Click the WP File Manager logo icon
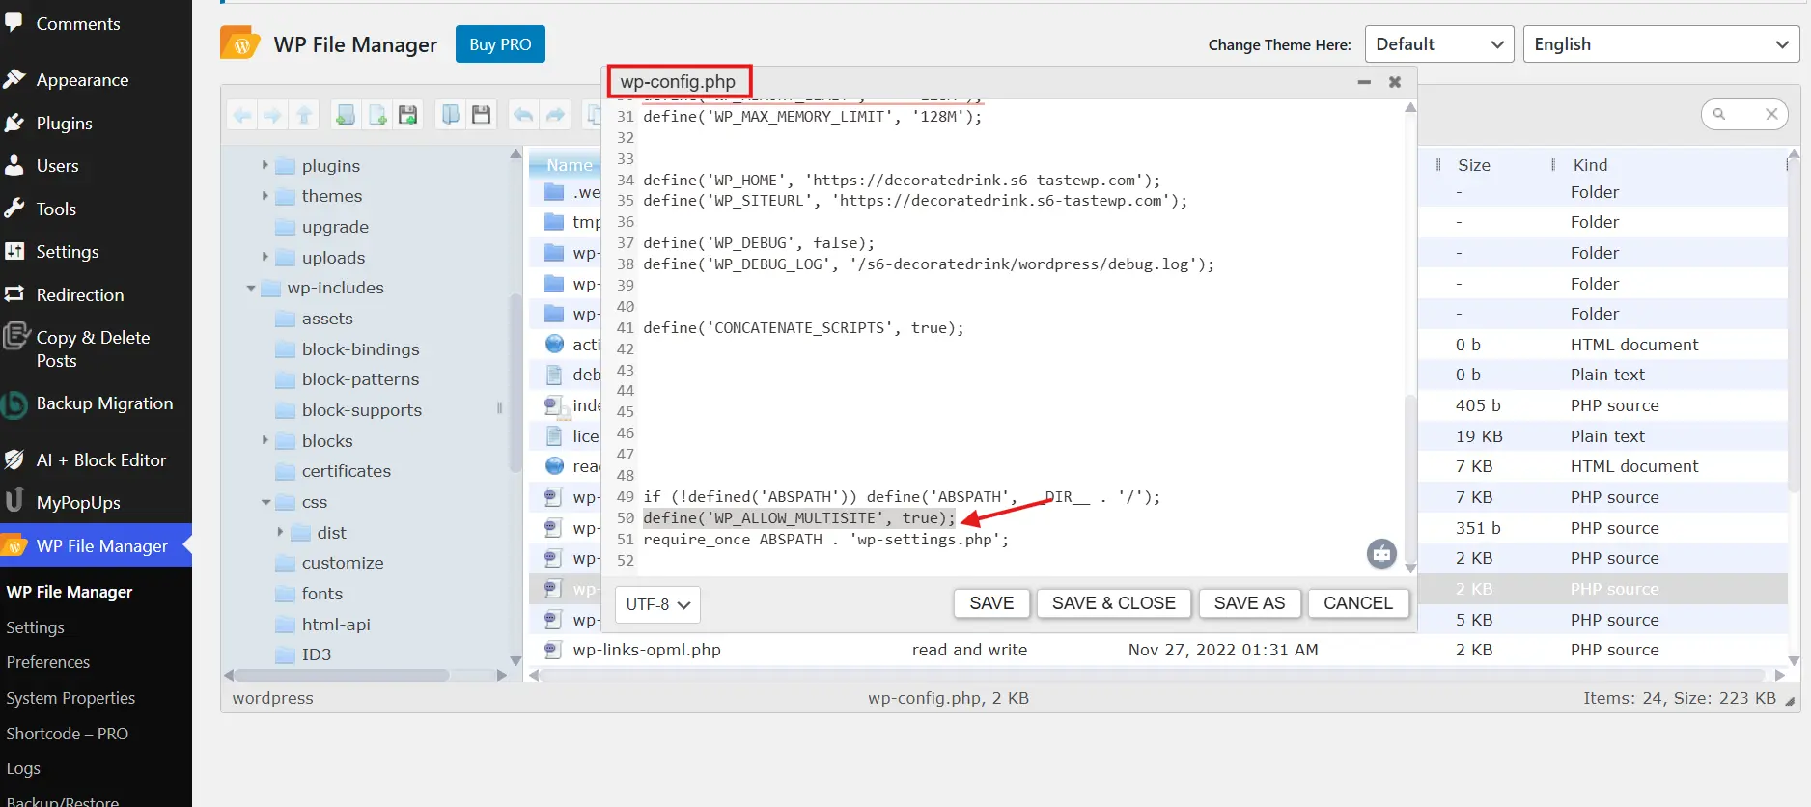This screenshot has height=807, width=1811. [x=240, y=43]
